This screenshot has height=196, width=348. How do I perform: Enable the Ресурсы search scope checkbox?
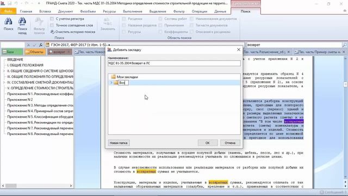pos(124,32)
